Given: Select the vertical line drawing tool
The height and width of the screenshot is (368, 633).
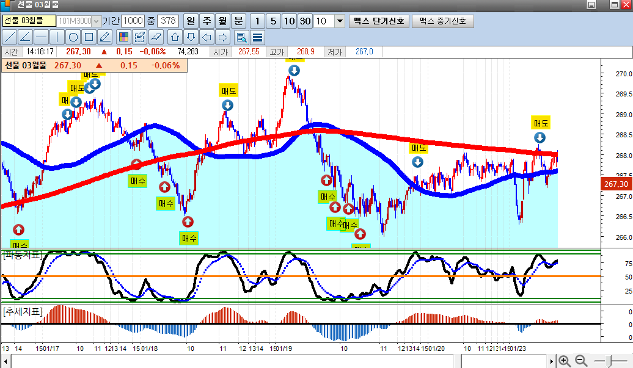Looking at the screenshot, I should 57,37.
